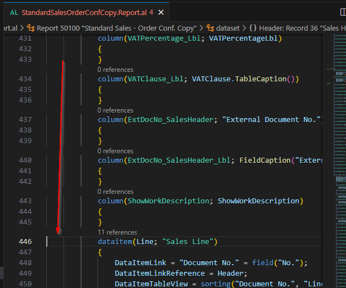Click the split editor icon at top right

[343, 12]
